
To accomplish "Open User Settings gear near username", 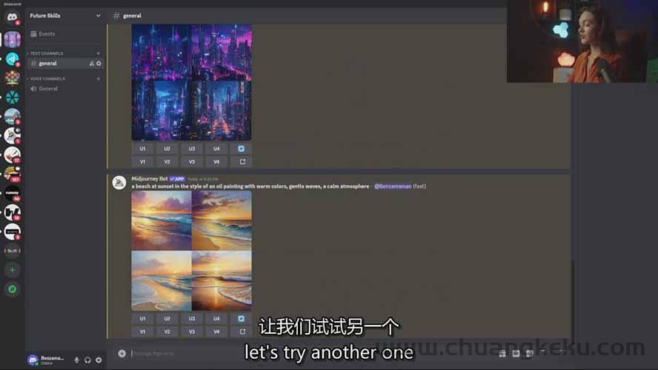I will 99,360.
